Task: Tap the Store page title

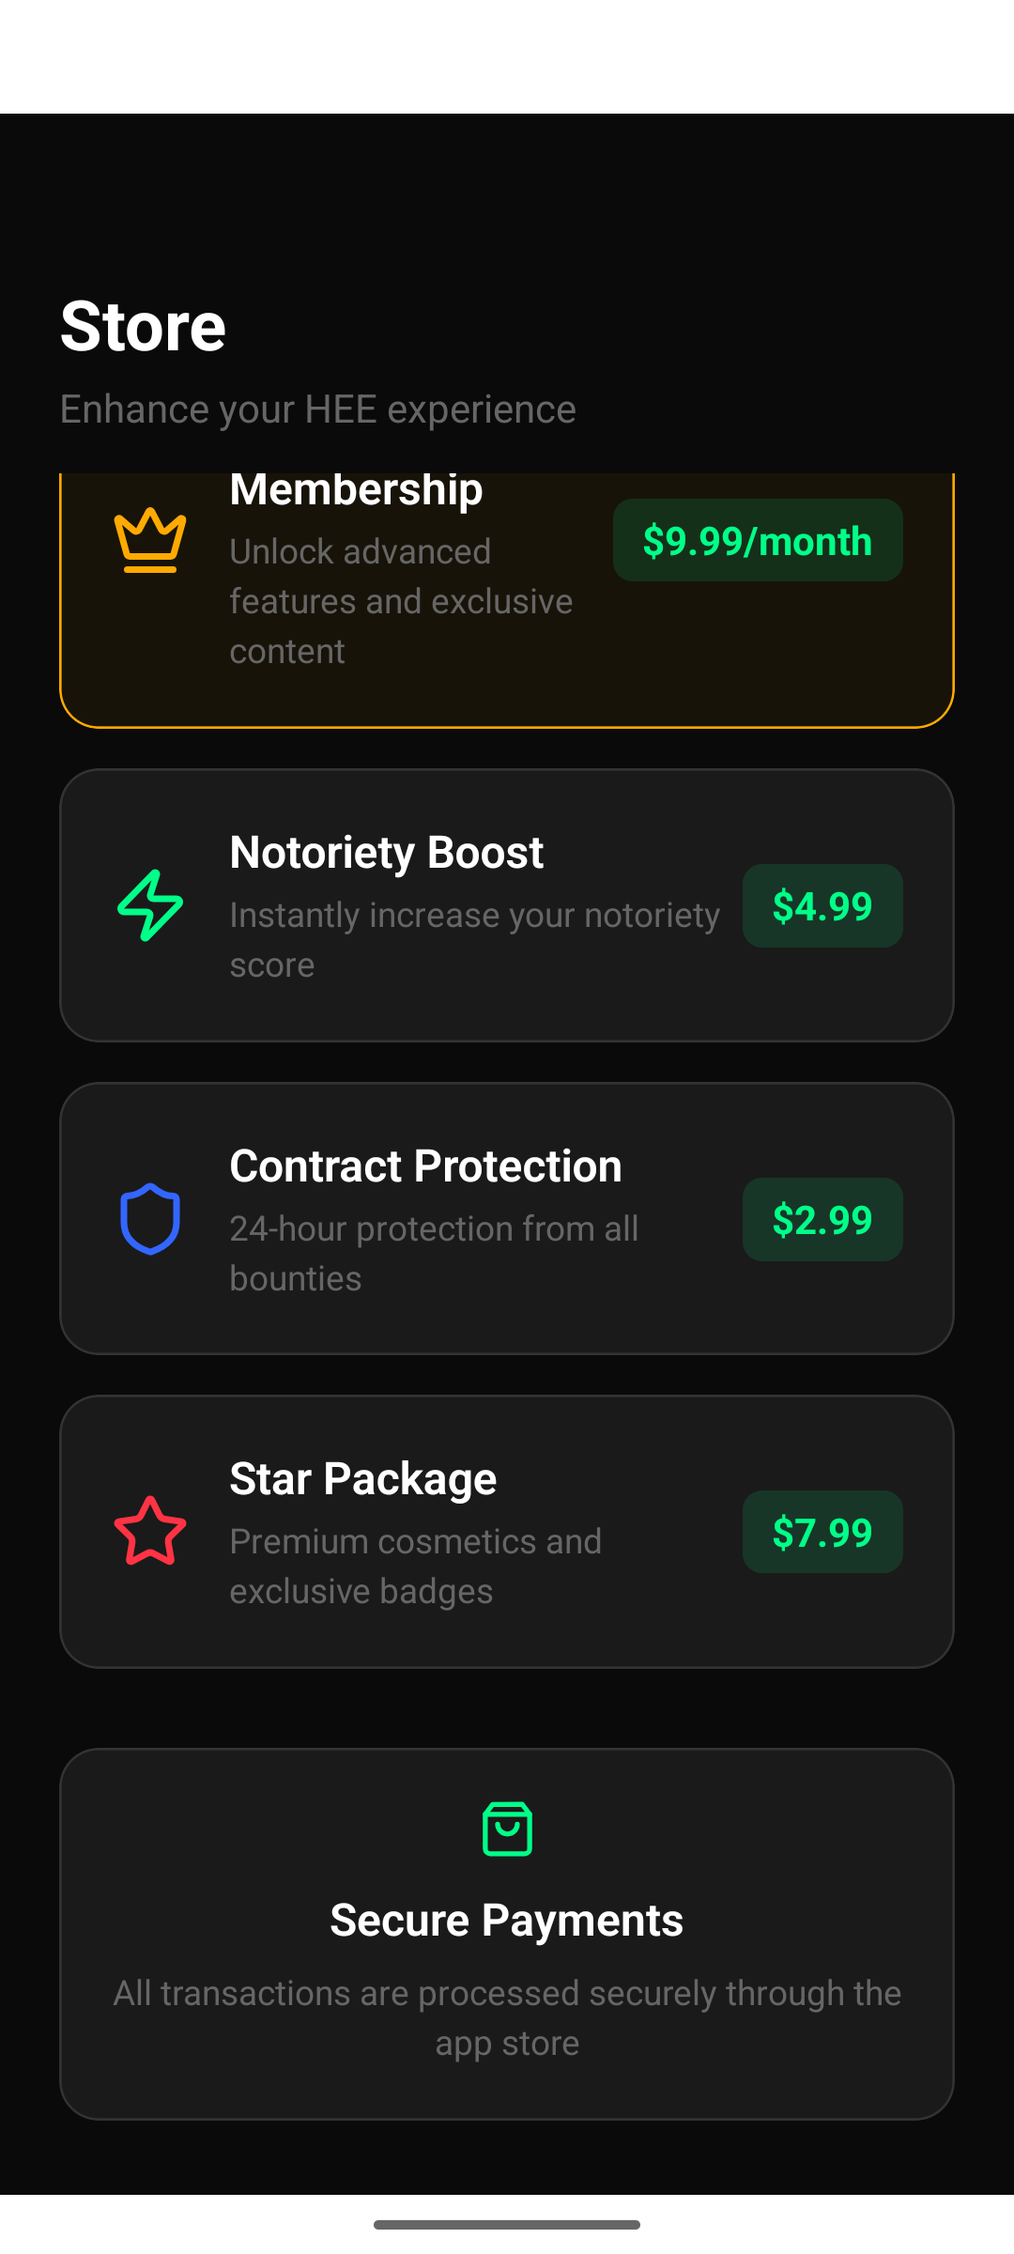Action: click(143, 327)
